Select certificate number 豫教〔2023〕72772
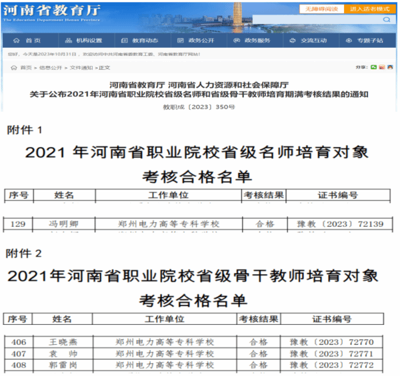400x376 pixels. tap(332, 365)
